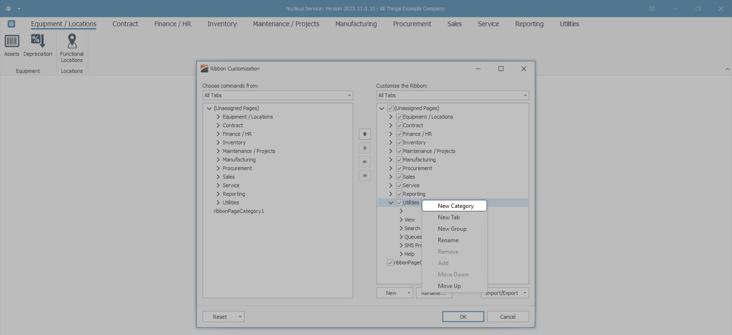This screenshot has height=335, width=732.
Task: Toggle the Reporting checkbox
Action: click(399, 194)
